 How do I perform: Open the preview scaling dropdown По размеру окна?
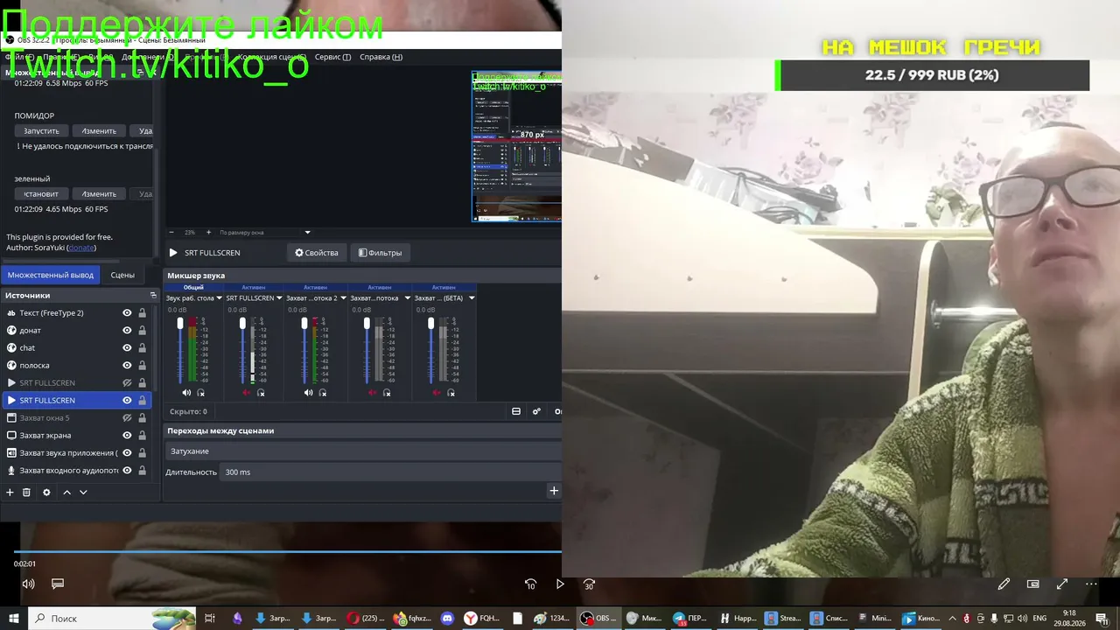click(265, 233)
